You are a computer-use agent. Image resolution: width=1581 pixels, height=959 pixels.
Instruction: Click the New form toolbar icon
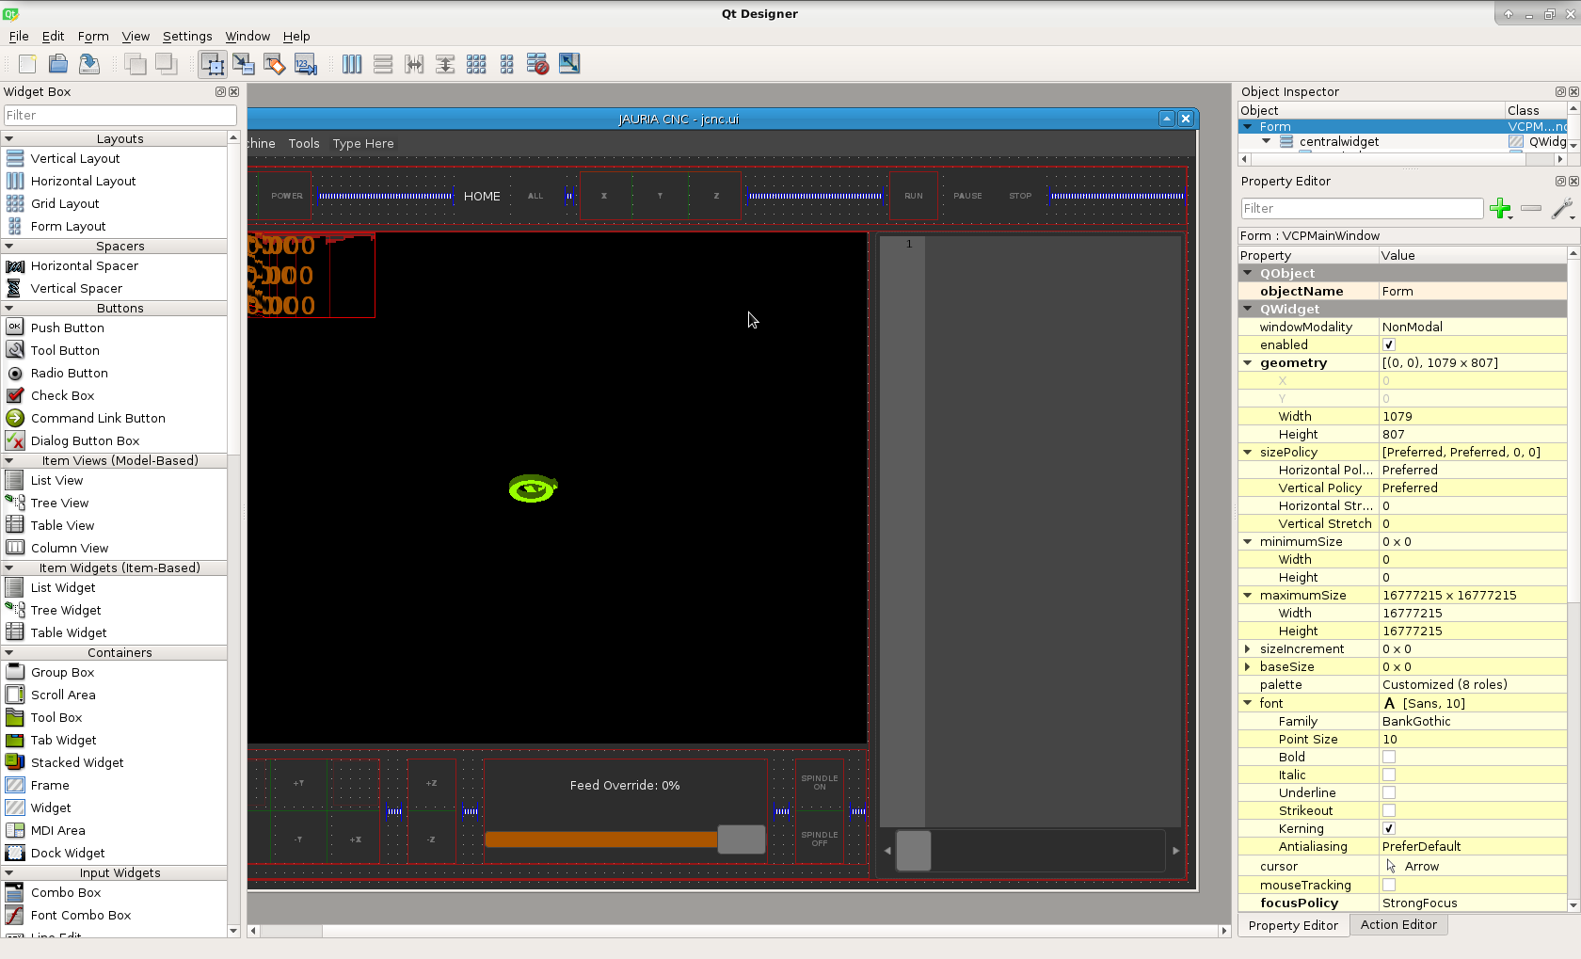(x=27, y=63)
